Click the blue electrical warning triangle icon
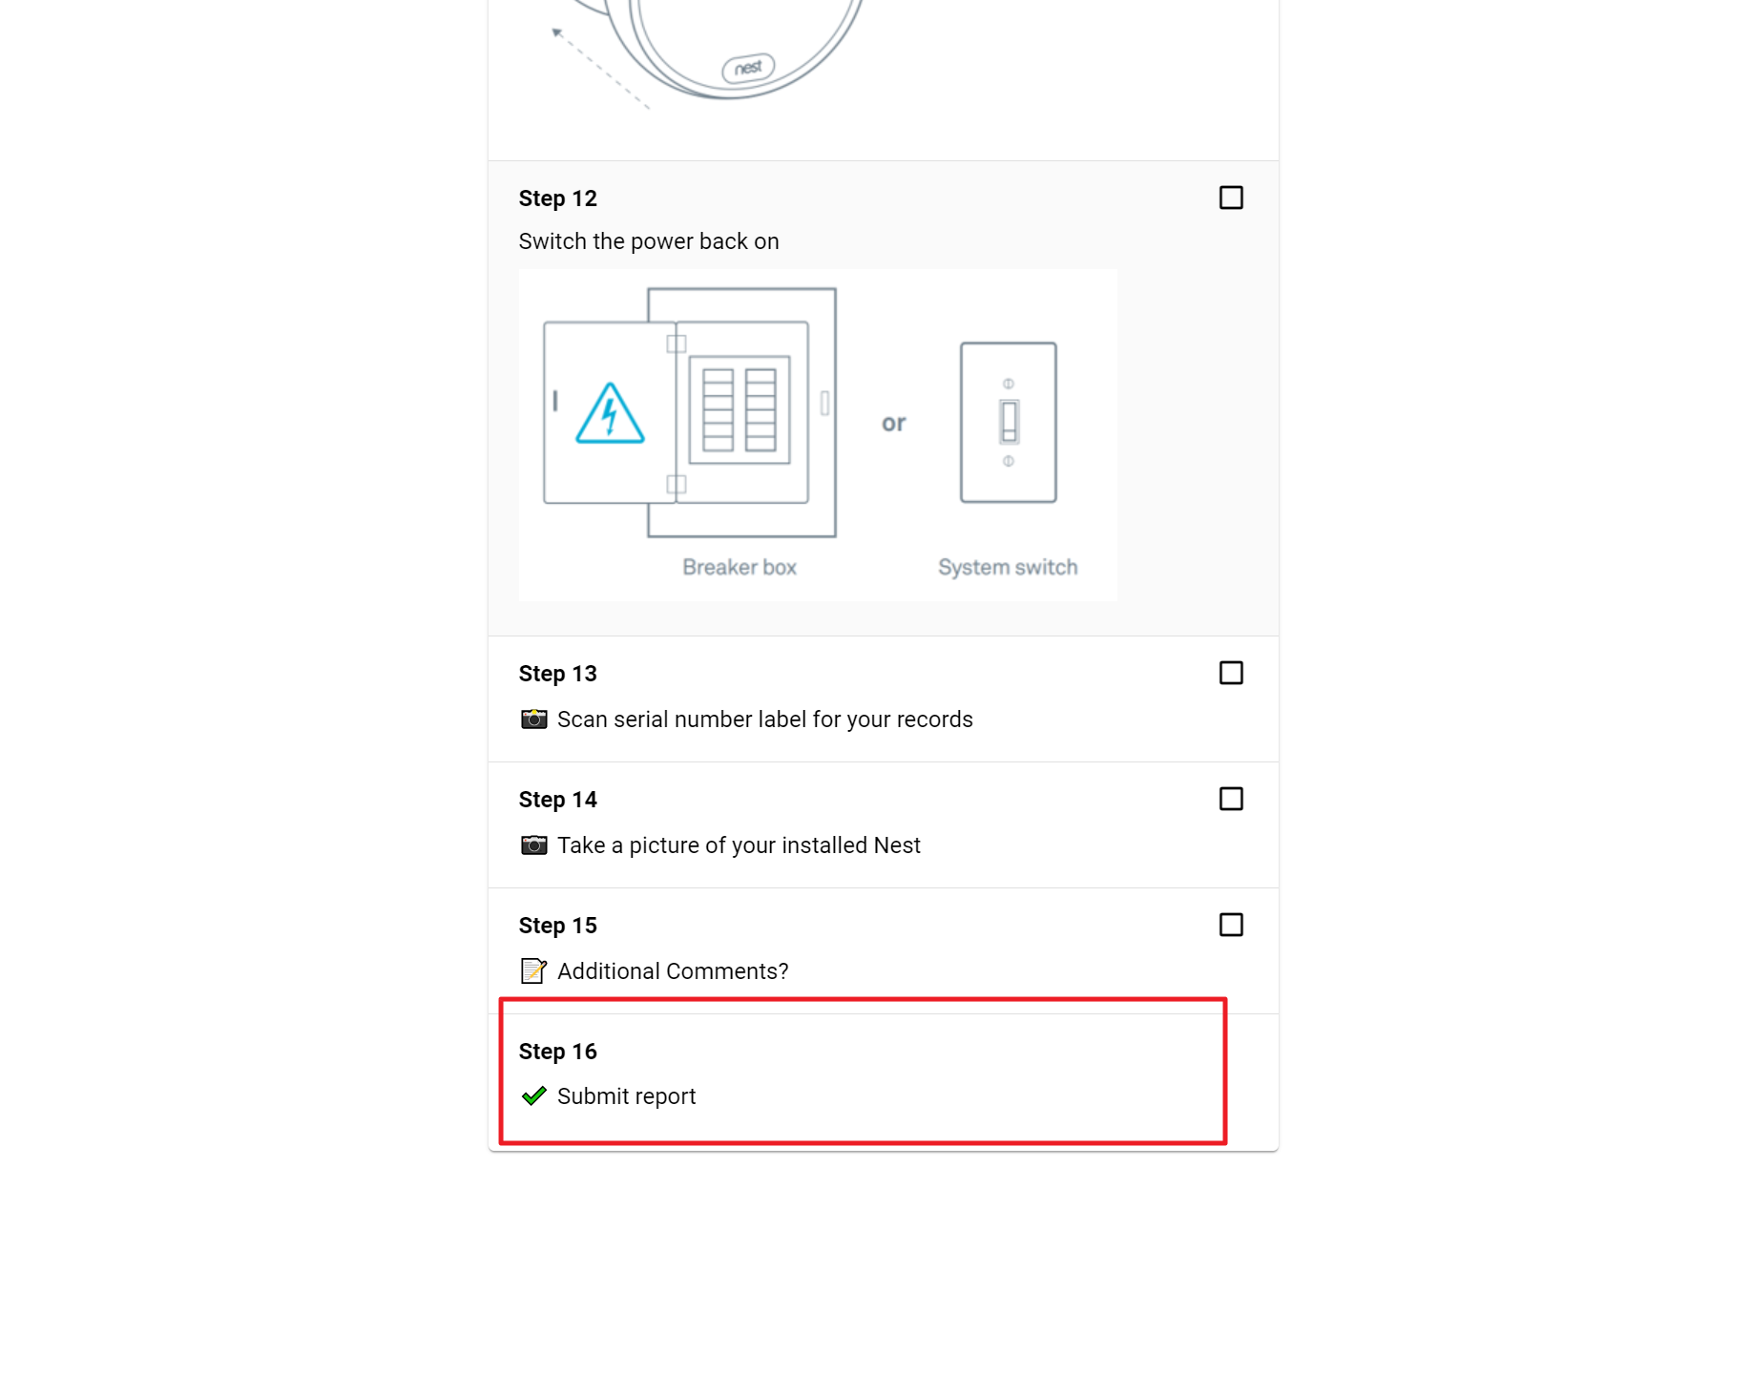The image size is (1750, 1397). pos(610,414)
